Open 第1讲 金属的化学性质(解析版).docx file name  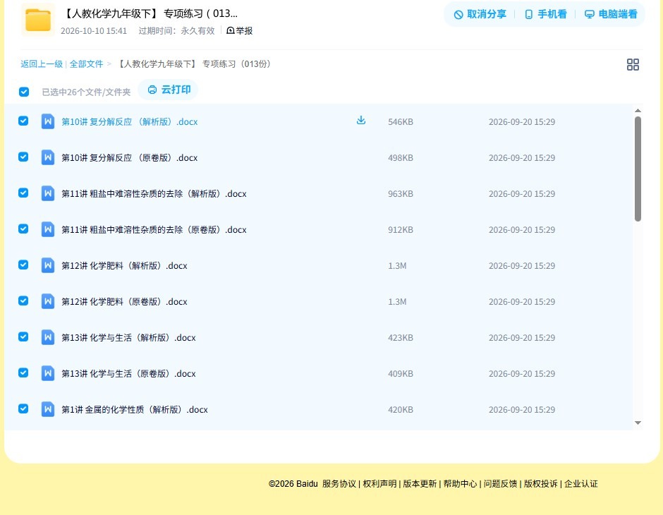point(135,409)
